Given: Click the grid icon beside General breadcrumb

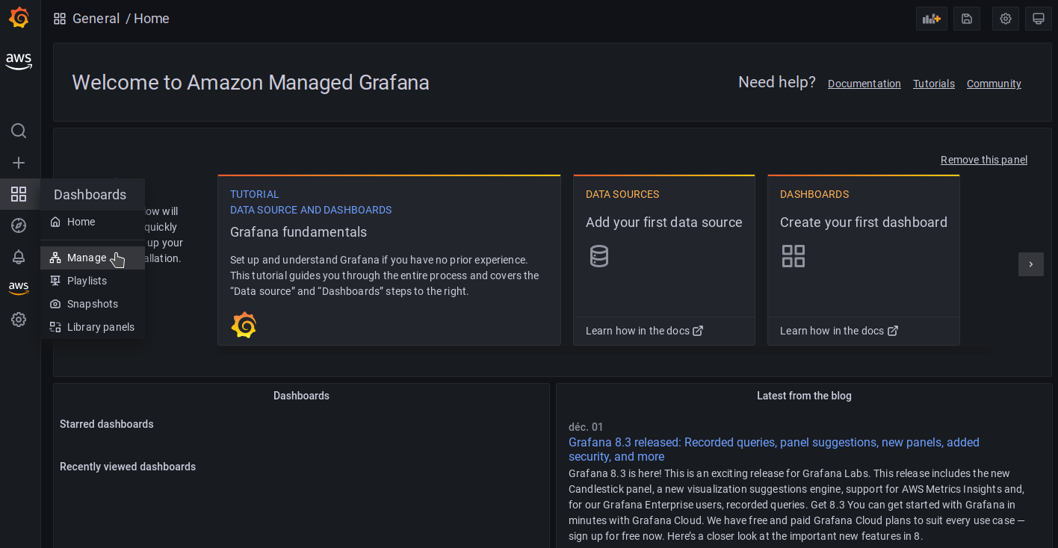Looking at the screenshot, I should [x=60, y=19].
